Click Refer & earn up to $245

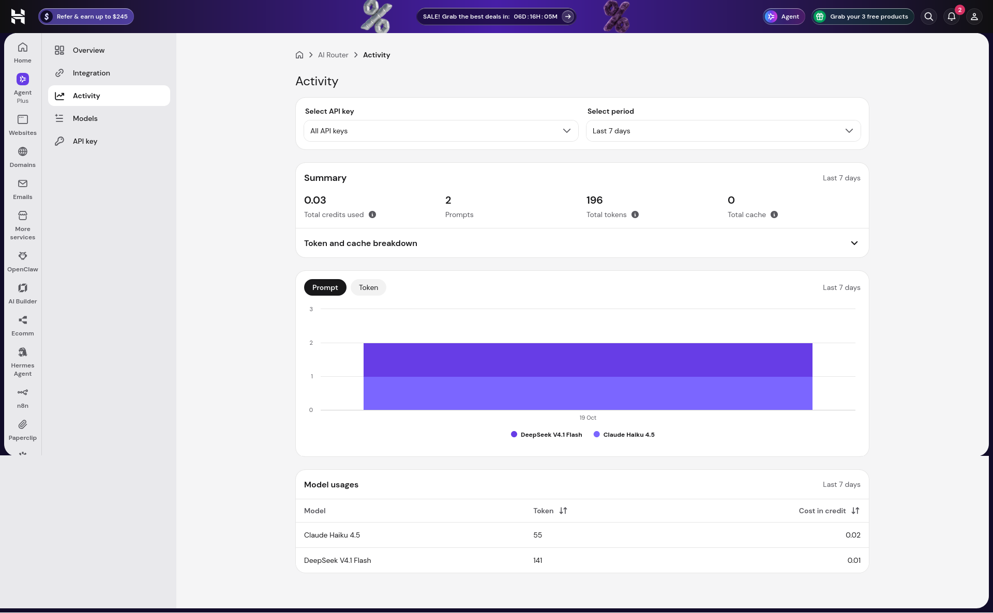pyautogui.click(x=86, y=17)
